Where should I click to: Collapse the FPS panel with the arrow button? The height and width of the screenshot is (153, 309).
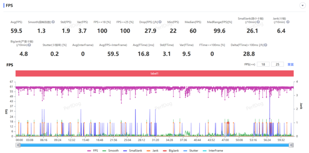coord(302,5)
